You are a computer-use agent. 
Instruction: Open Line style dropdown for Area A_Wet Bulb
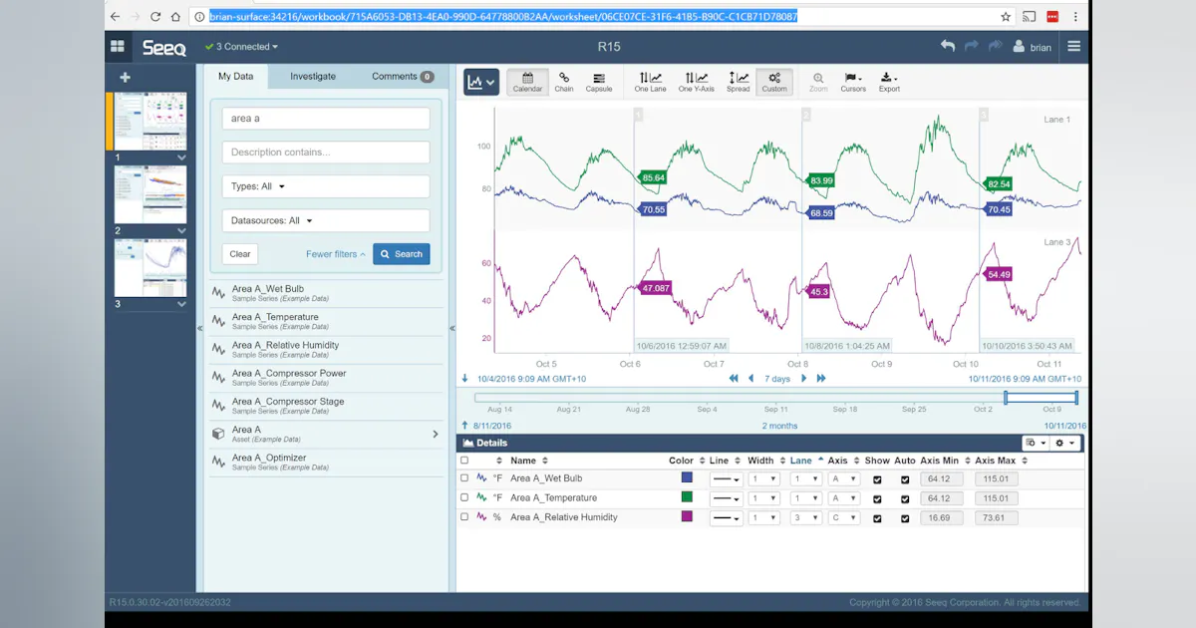(726, 479)
